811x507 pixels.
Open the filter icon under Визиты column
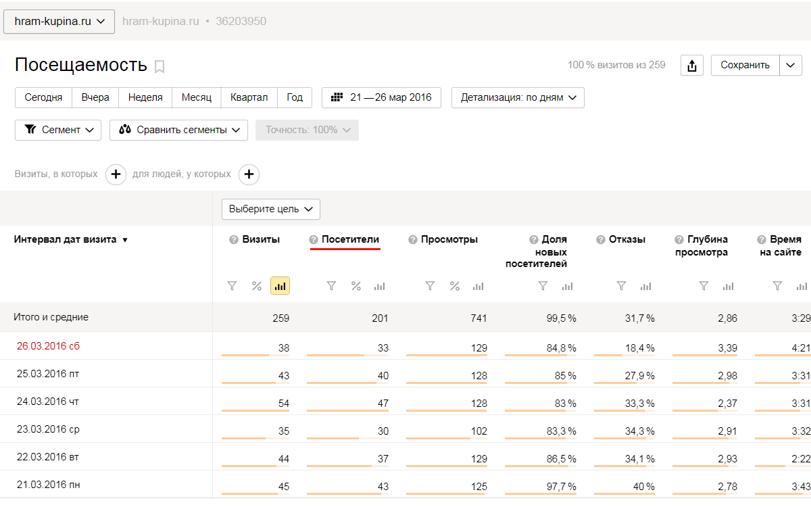click(232, 286)
